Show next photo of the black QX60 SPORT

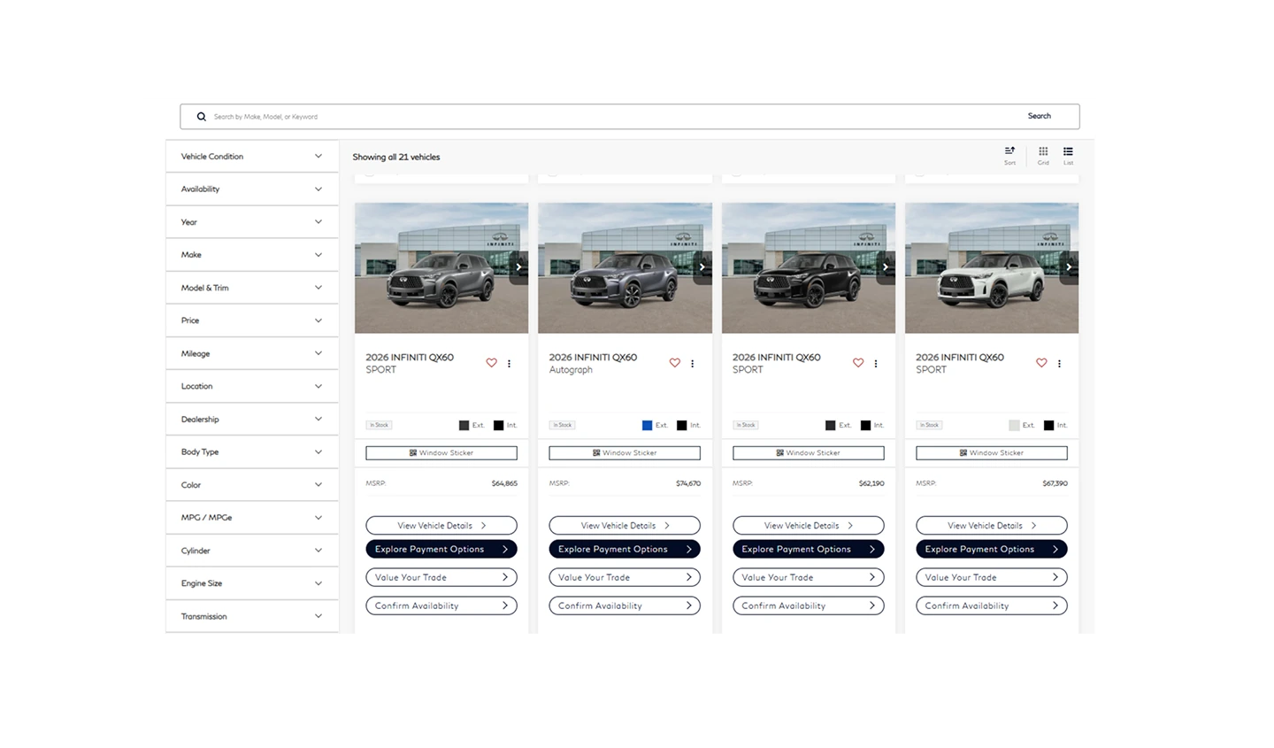click(886, 266)
